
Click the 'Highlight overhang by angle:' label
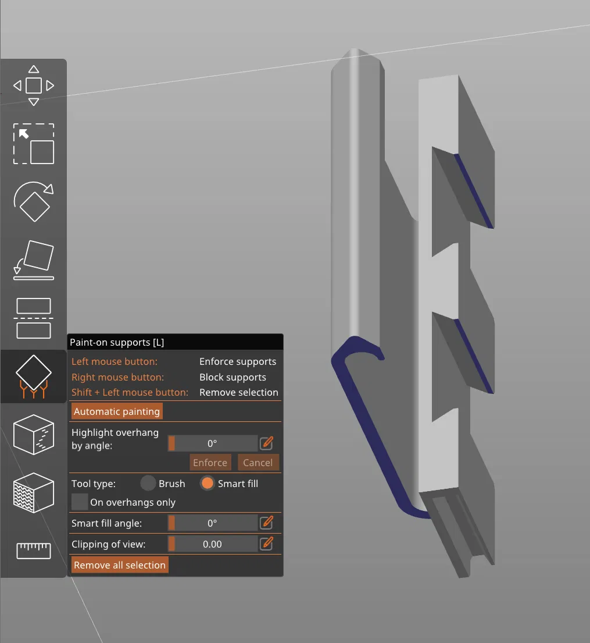coord(115,439)
